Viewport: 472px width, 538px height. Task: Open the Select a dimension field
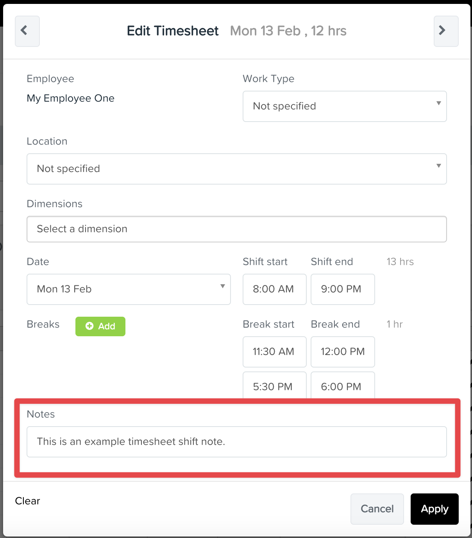point(236,229)
